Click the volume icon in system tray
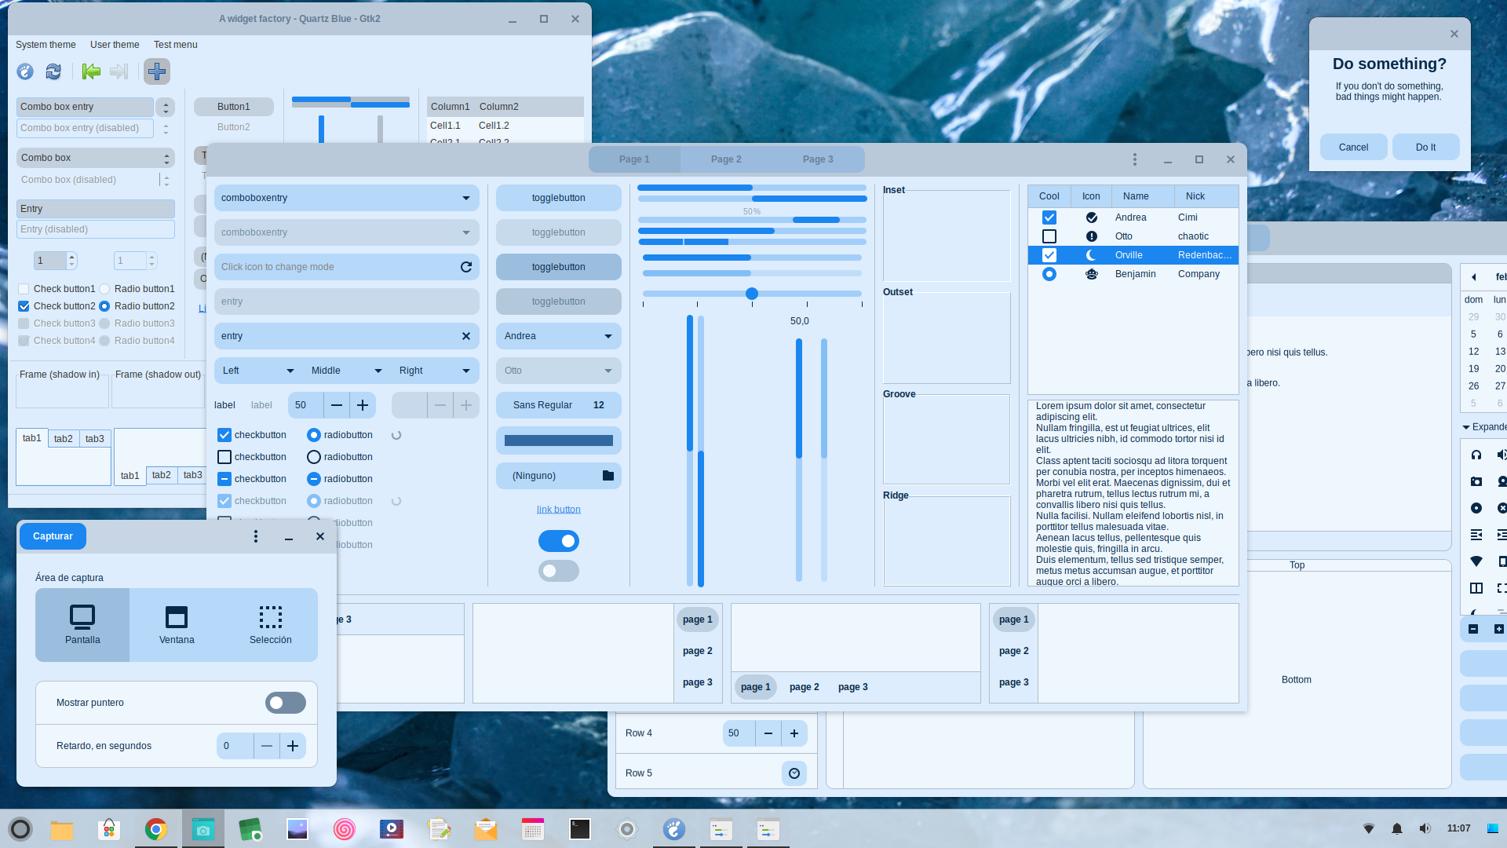The height and width of the screenshot is (848, 1507). click(1425, 828)
